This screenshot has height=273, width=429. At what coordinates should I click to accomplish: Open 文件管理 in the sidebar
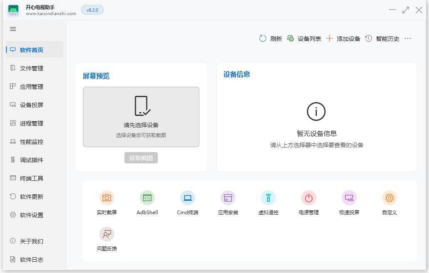(x=35, y=68)
